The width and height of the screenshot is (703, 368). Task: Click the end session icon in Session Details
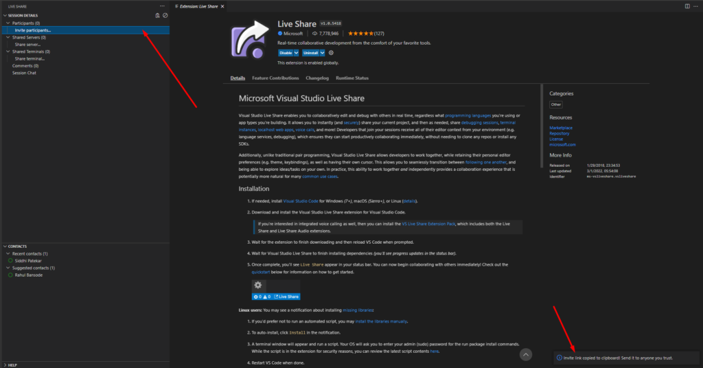pos(165,15)
